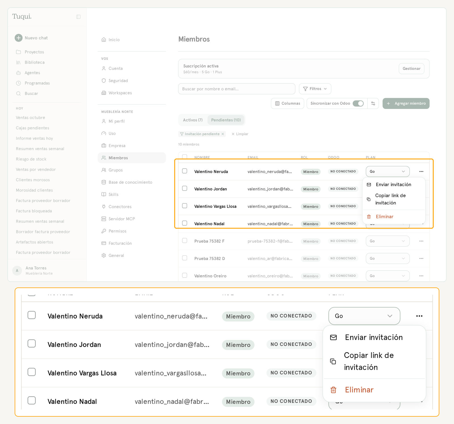The image size is (454, 424).
Task: Check the Prueba 75382 F row checkbox
Action: [x=185, y=241]
